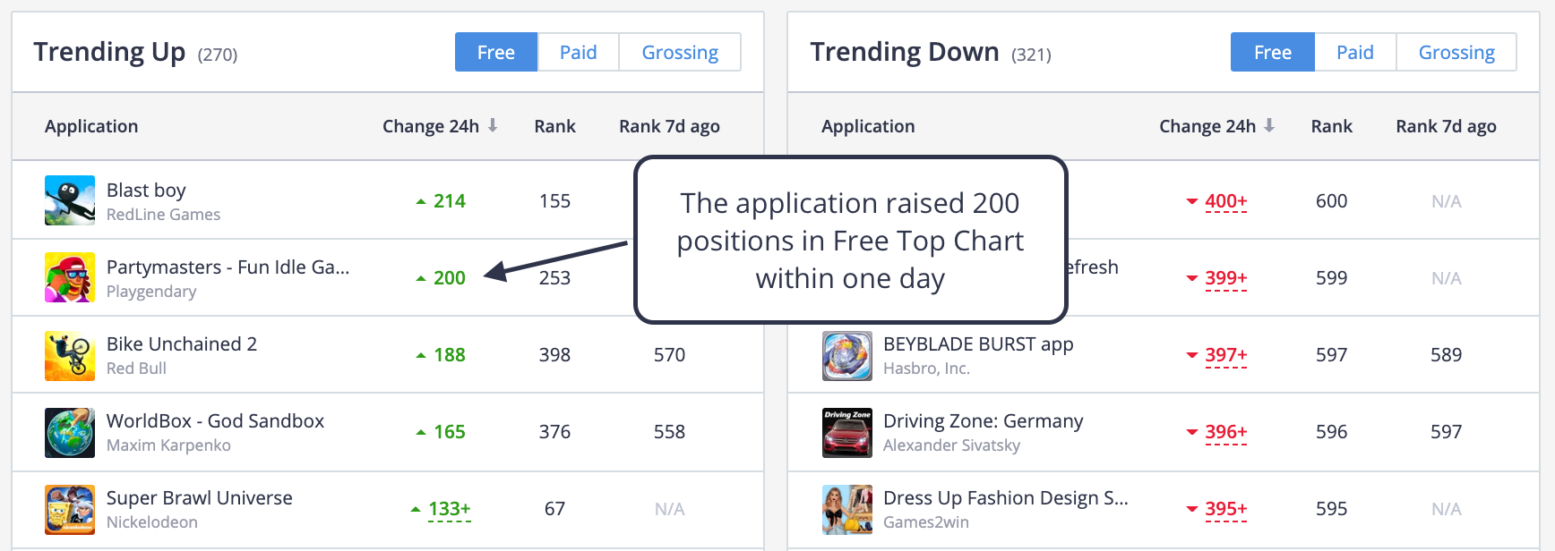Switch Trending Up to Paid

point(579,52)
